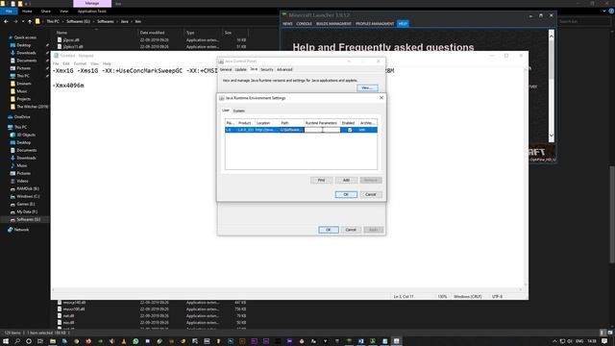Screen dimensions: 615x346
Task: Select Network in navigation pane
Action: click(x=21, y=230)
